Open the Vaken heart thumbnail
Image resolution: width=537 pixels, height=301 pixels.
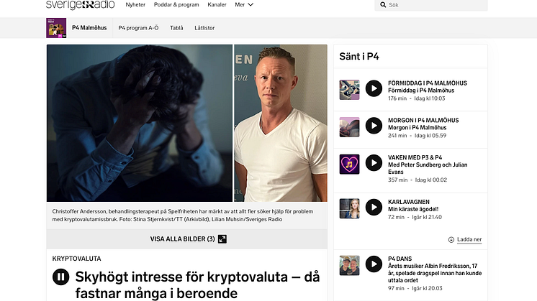[349, 165]
